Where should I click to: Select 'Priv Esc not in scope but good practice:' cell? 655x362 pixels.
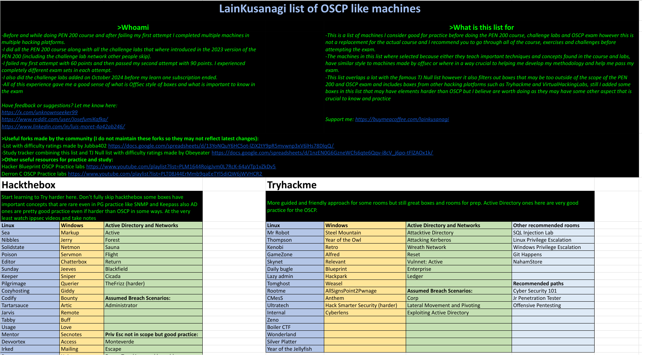153,334
